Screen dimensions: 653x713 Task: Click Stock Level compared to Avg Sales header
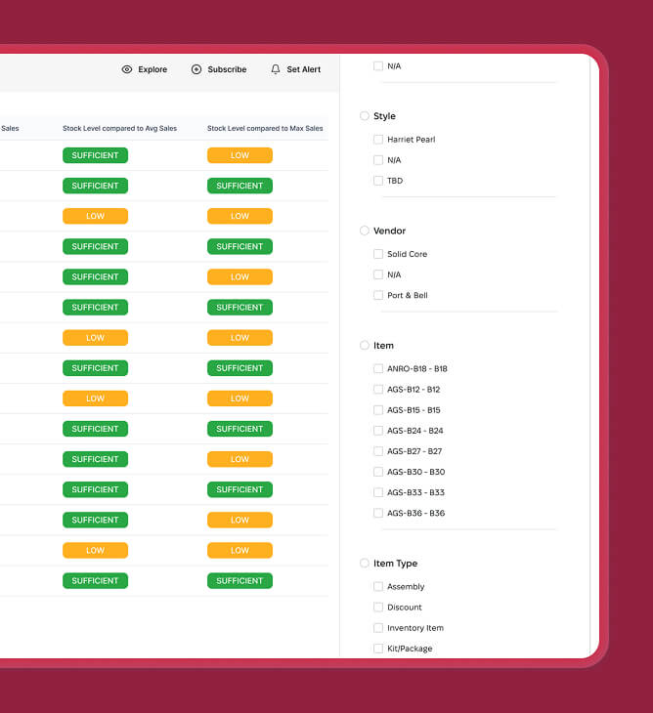click(x=119, y=128)
